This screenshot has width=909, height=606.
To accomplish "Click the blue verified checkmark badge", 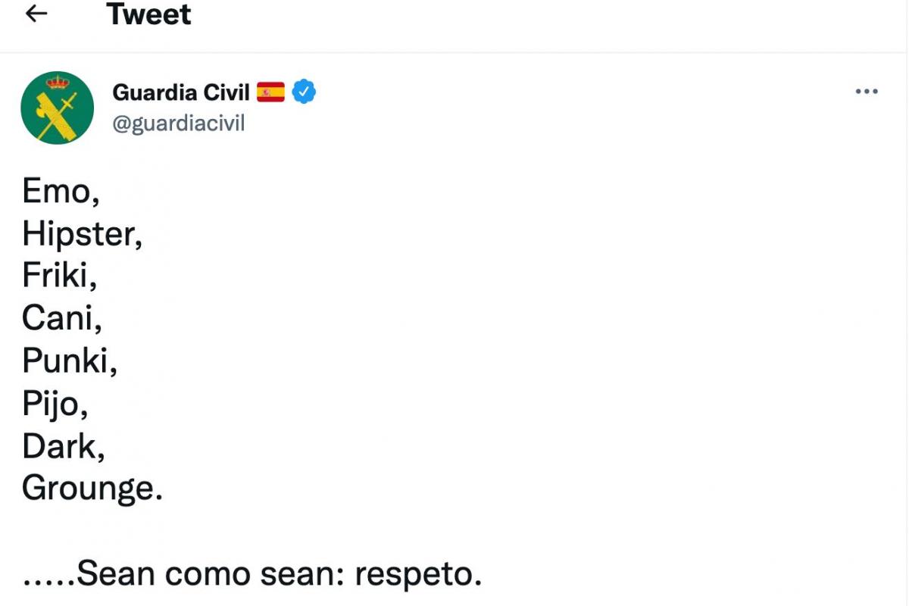I will click(x=304, y=92).
